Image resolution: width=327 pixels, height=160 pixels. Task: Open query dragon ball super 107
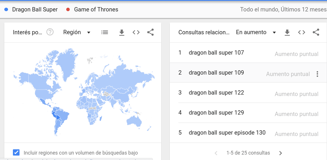click(x=216, y=53)
